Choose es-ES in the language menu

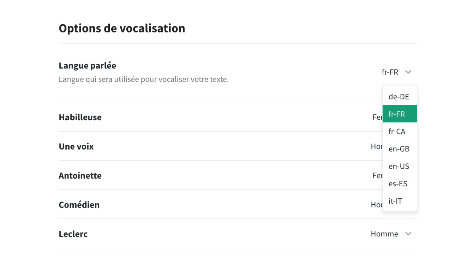pyautogui.click(x=398, y=183)
